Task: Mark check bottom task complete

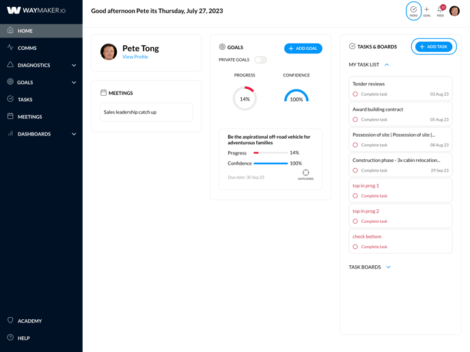Action: coord(355,247)
